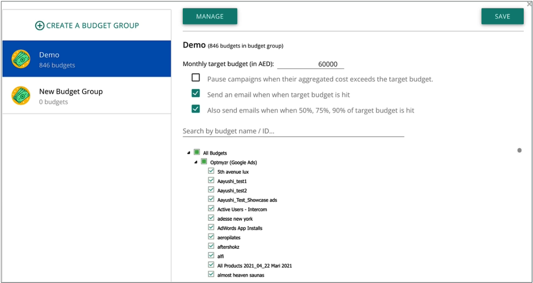
Task: Toggle send email when target budget is hit
Action: [196, 93]
